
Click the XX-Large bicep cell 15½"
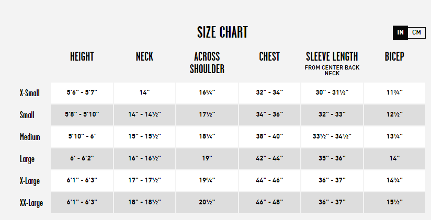click(x=394, y=202)
